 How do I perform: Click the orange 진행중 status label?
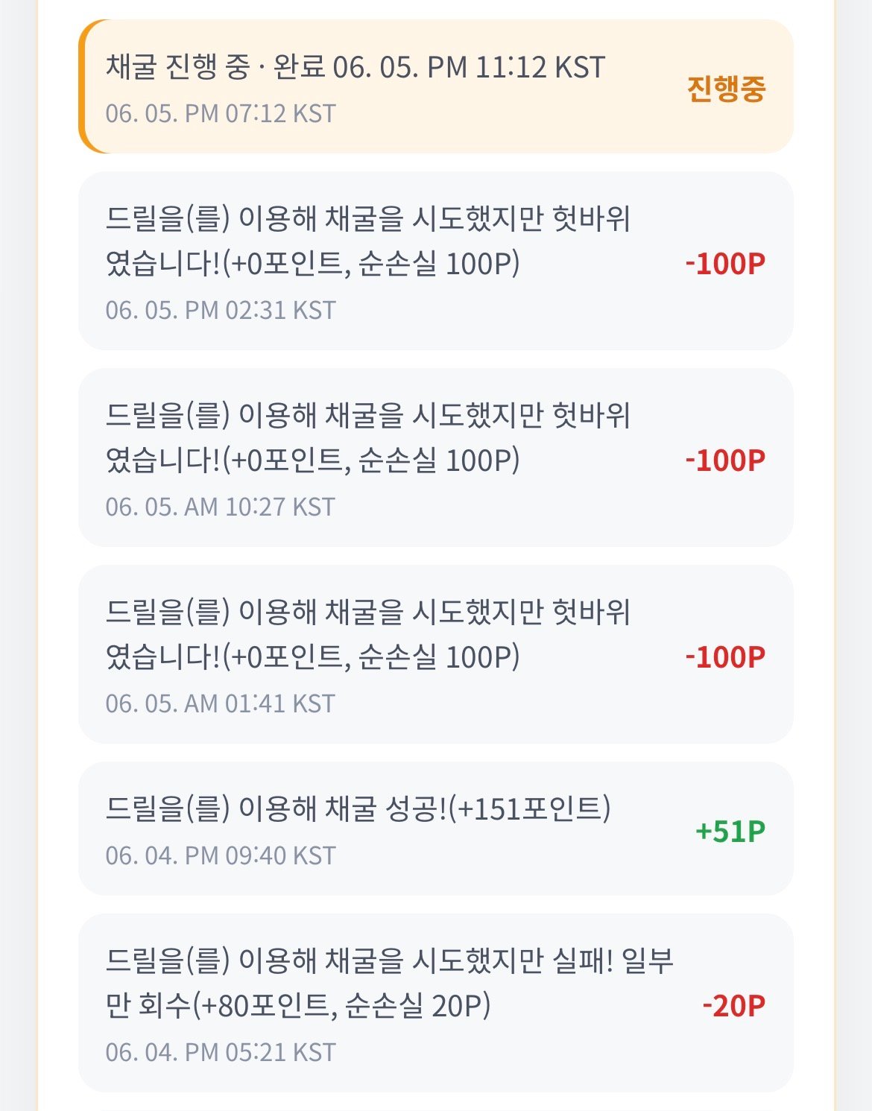coord(726,89)
